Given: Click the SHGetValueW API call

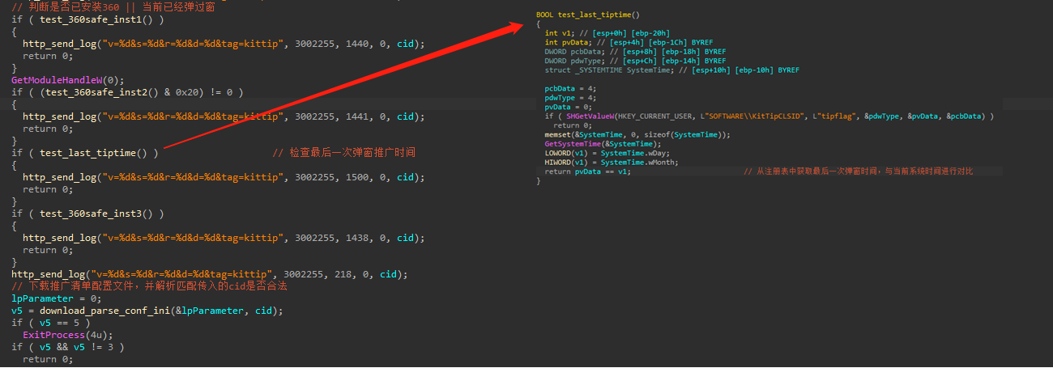Looking at the screenshot, I should pyautogui.click(x=580, y=116).
